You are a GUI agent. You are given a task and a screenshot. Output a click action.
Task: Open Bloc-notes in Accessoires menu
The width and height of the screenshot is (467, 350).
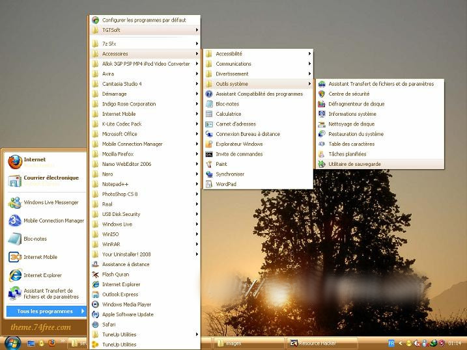[x=258, y=104]
